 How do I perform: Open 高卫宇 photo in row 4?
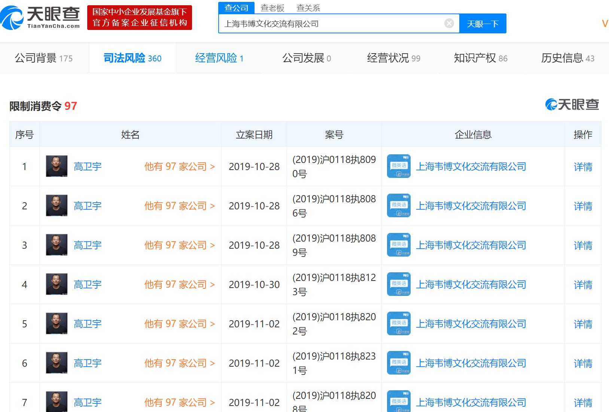coord(57,284)
